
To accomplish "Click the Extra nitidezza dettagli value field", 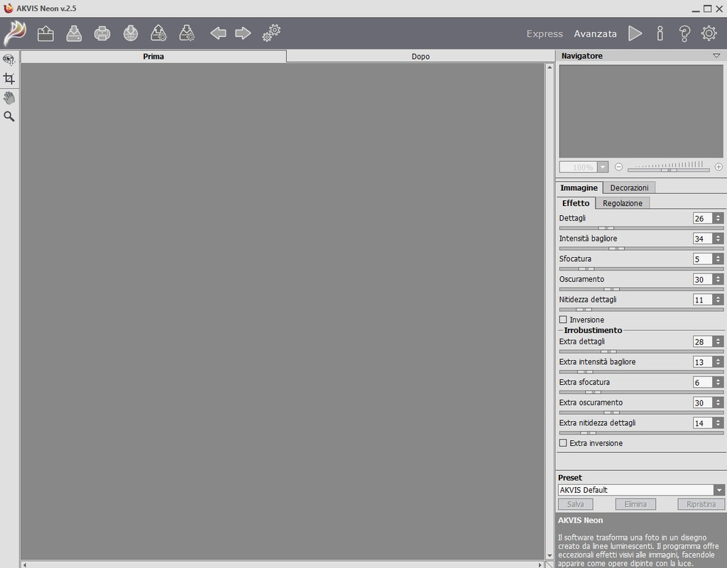I will tap(702, 423).
